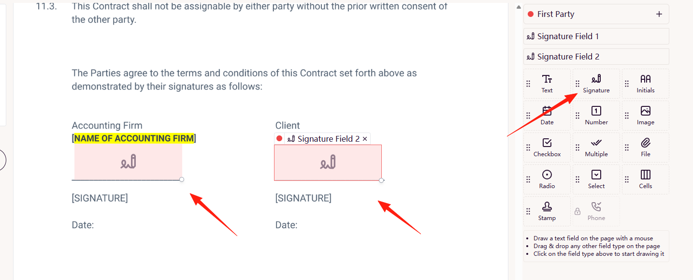Choose the Select dropdown field type
The height and width of the screenshot is (280, 693).
(x=596, y=179)
